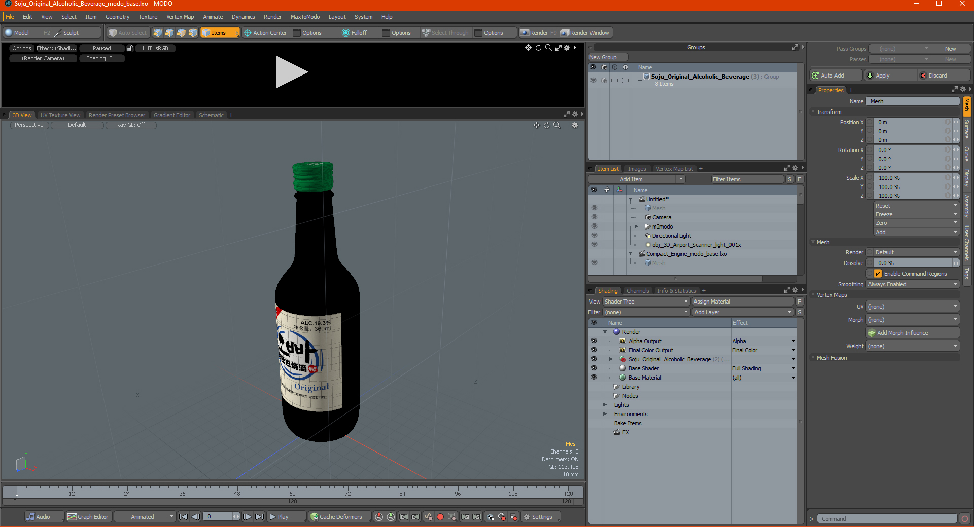Viewport: 974px width, 527px height.
Task: Open Shader Tree view dropdown
Action: pyautogui.click(x=646, y=302)
